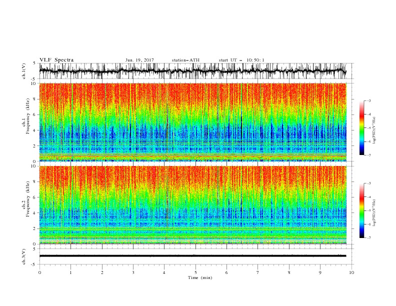Click the ch.2 spectrogram panel
Viewport: 396px width, 306px height.
(x=193, y=205)
